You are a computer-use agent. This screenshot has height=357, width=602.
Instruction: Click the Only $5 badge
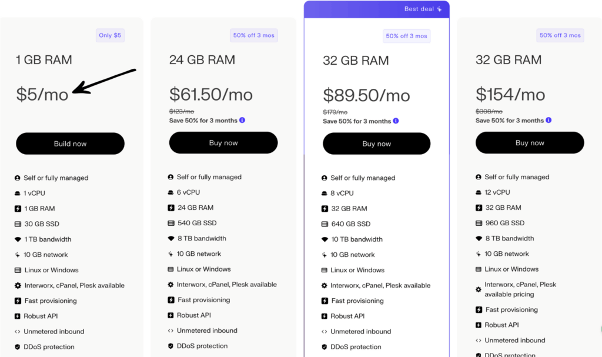pos(110,35)
